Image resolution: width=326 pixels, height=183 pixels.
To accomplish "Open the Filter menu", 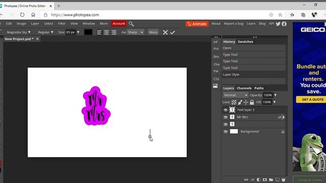I will [62, 23].
